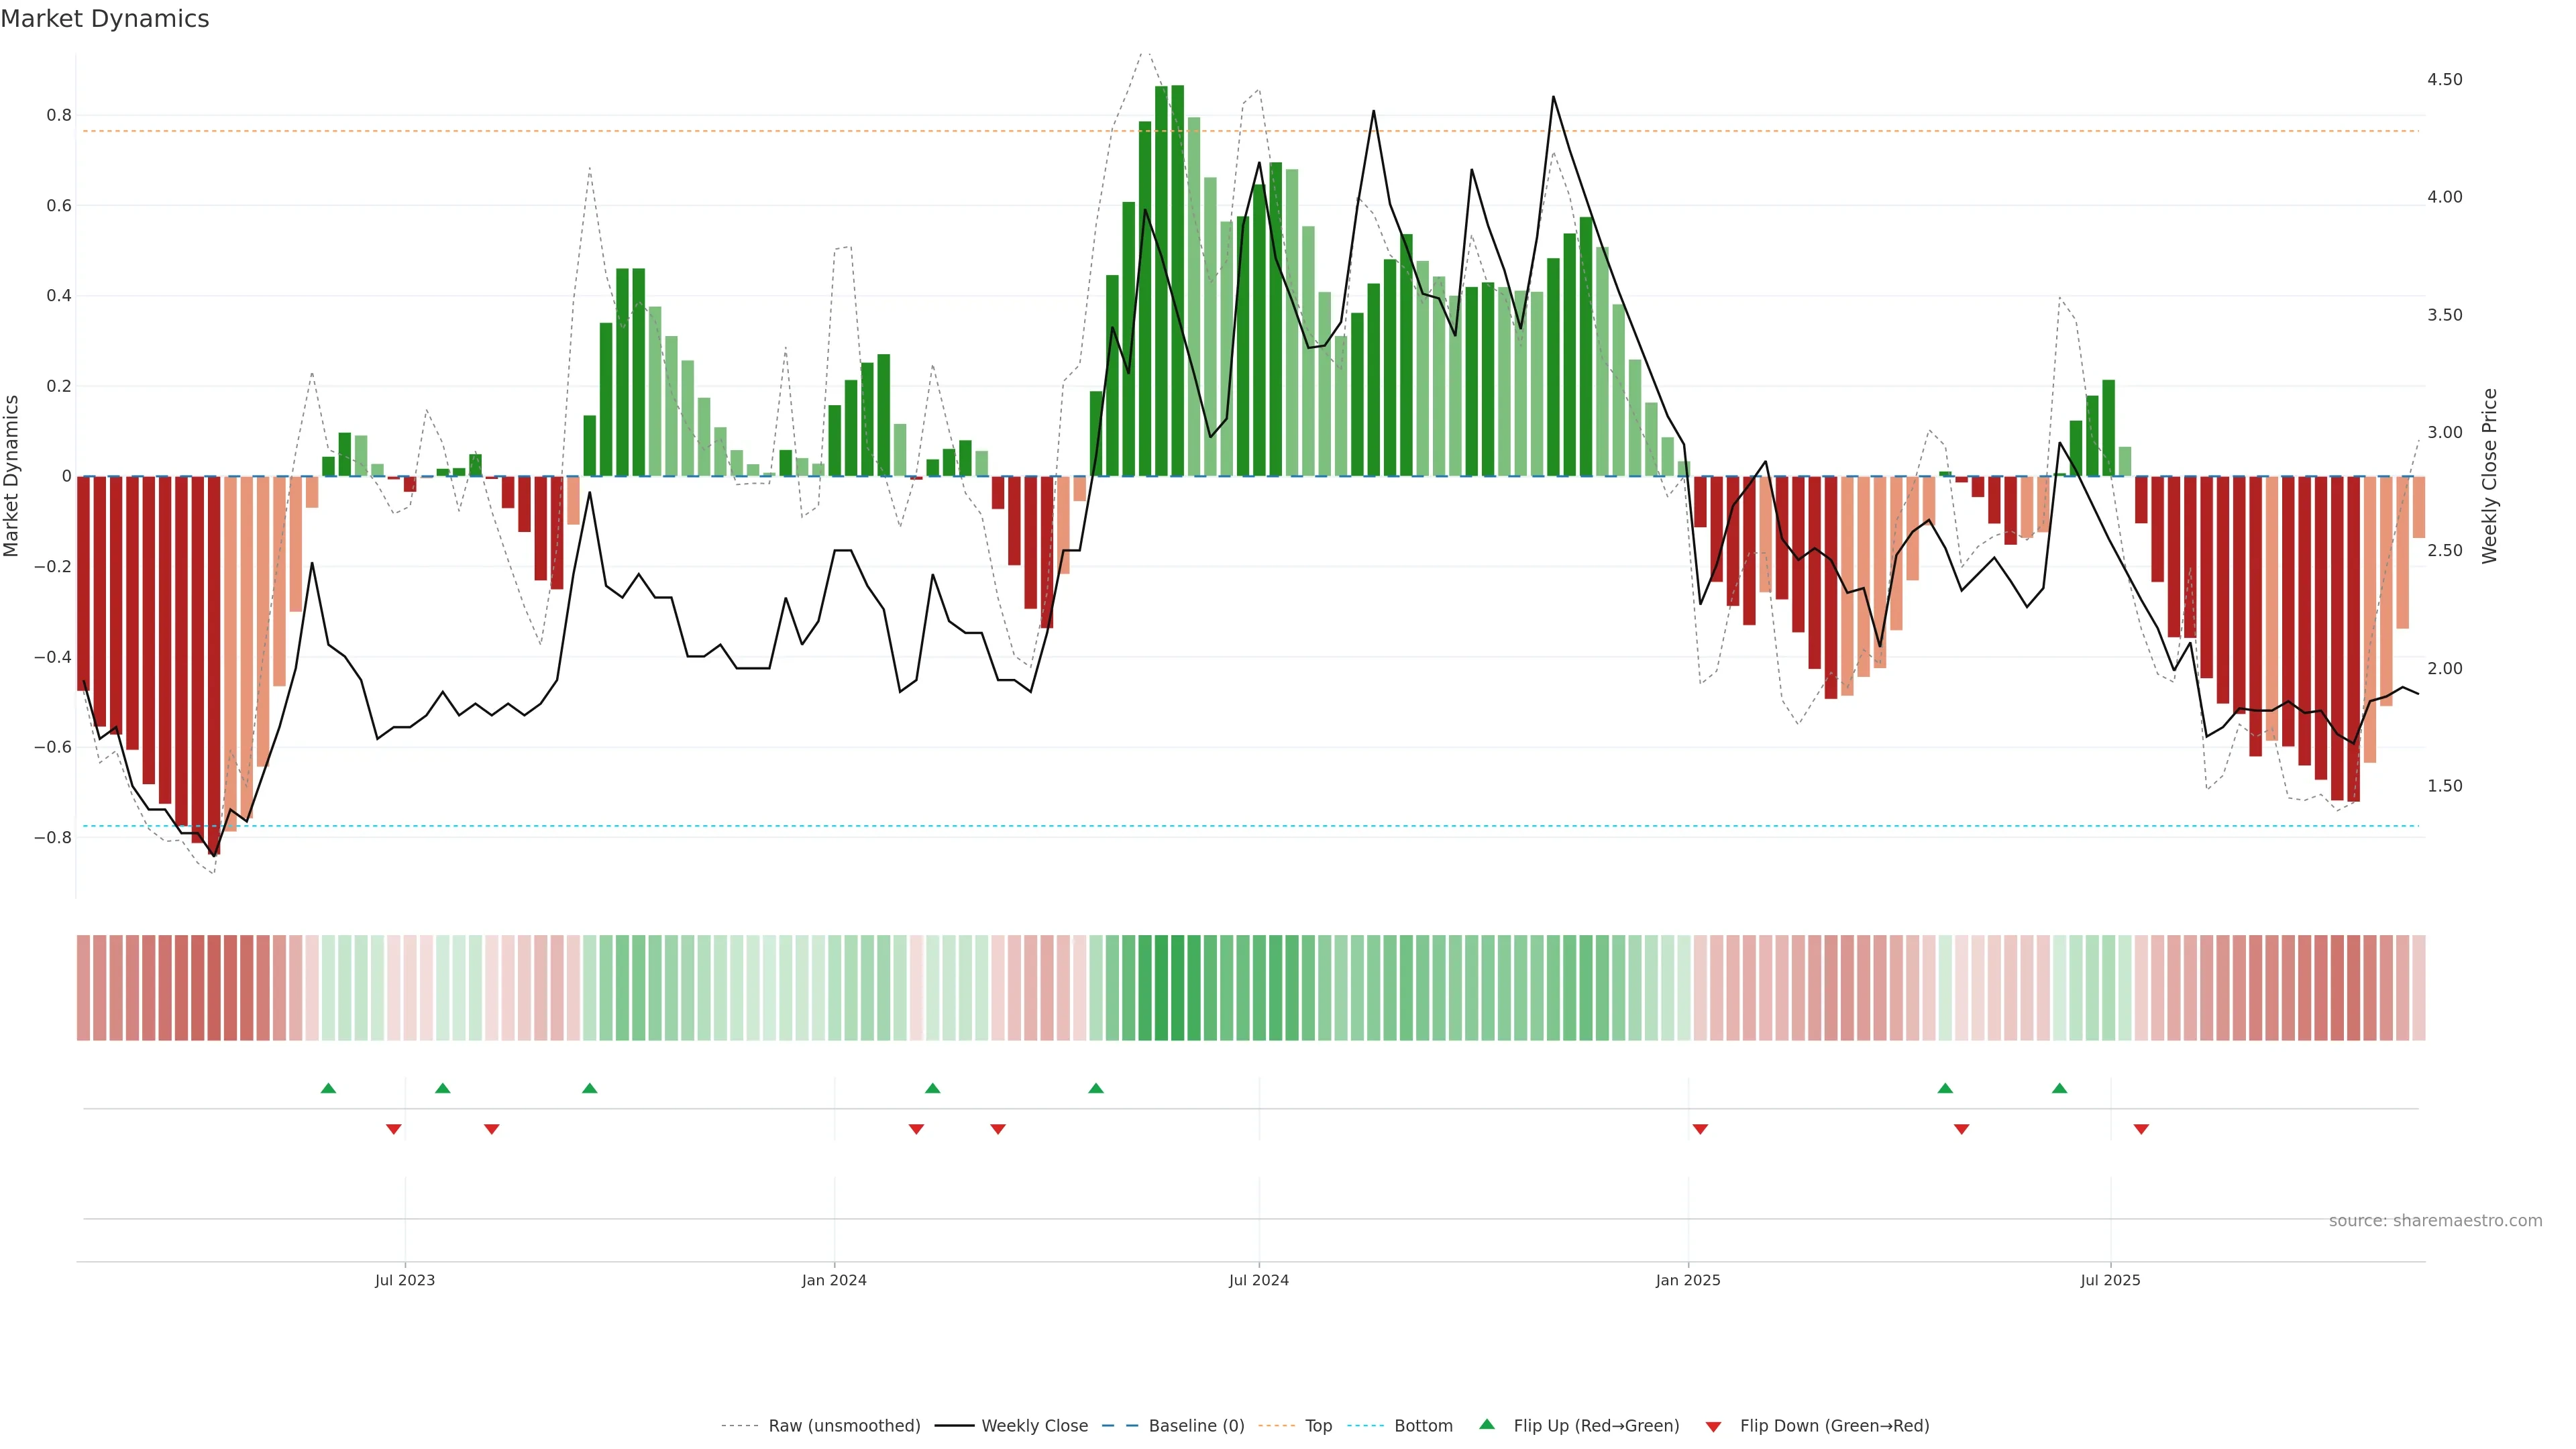
Task: Click the 4.50 tick on the price axis
Action: tap(2444, 80)
